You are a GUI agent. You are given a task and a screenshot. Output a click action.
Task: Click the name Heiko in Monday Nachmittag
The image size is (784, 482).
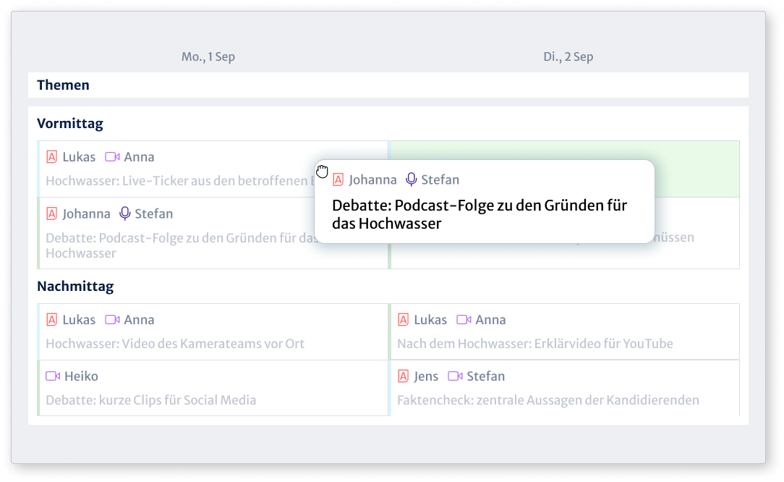(x=81, y=376)
